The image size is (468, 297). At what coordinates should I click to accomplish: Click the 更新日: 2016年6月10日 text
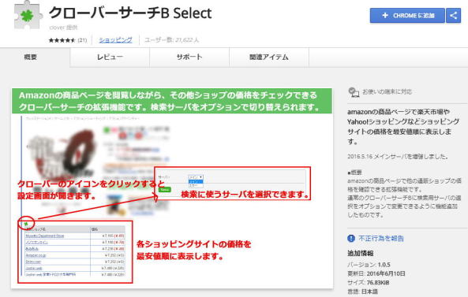[376, 273]
